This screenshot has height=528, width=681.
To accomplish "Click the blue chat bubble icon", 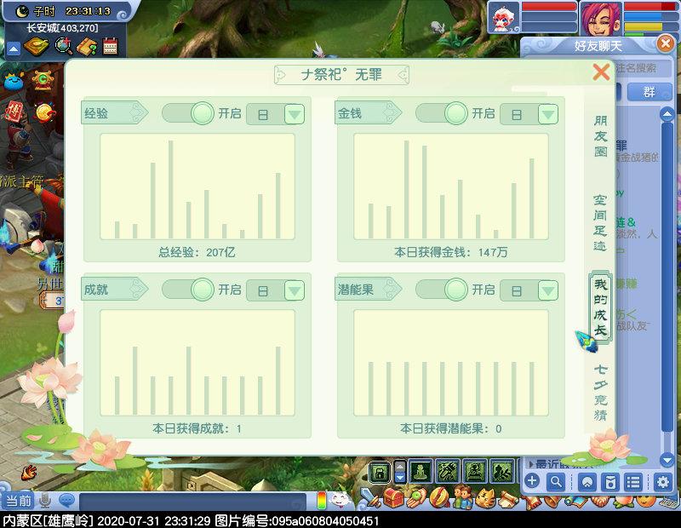I will 67,501.
